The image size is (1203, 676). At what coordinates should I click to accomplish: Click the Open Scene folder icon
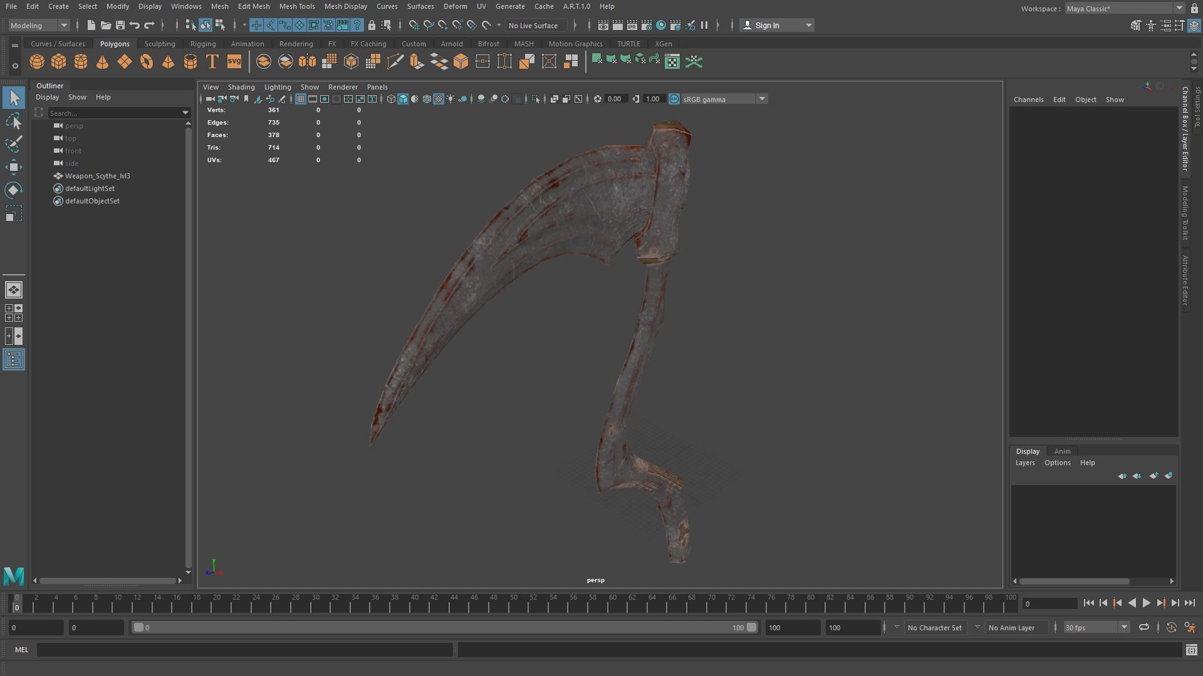pyautogui.click(x=105, y=25)
